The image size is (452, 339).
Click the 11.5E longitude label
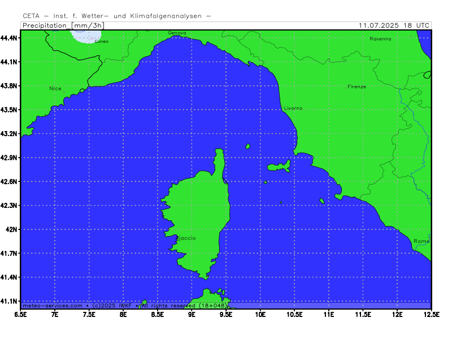[363, 315]
